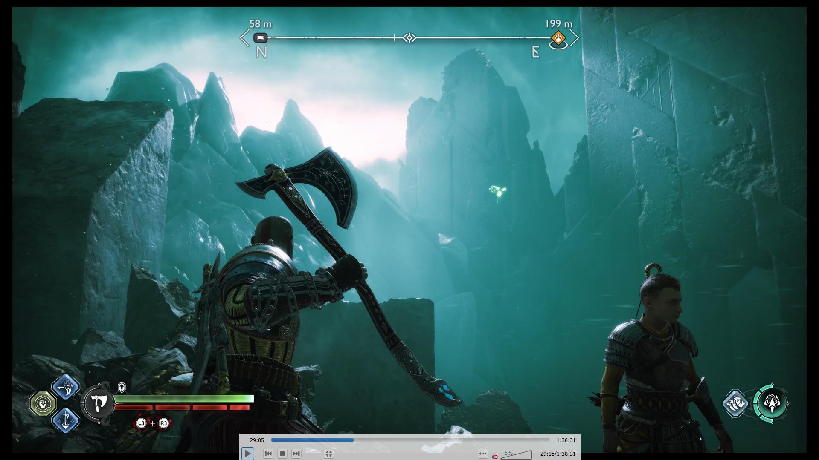
Task: Click the compass left chevron arrow
Action: point(244,38)
